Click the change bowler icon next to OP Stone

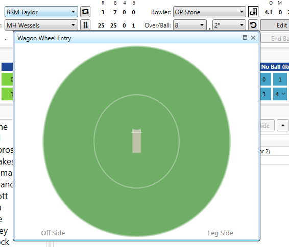pyautogui.click(x=253, y=12)
